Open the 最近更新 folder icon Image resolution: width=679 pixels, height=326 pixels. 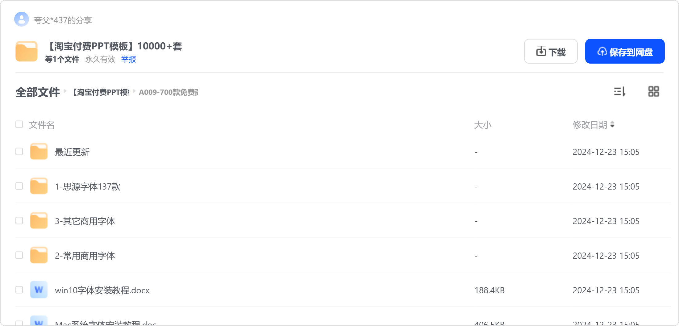click(39, 152)
